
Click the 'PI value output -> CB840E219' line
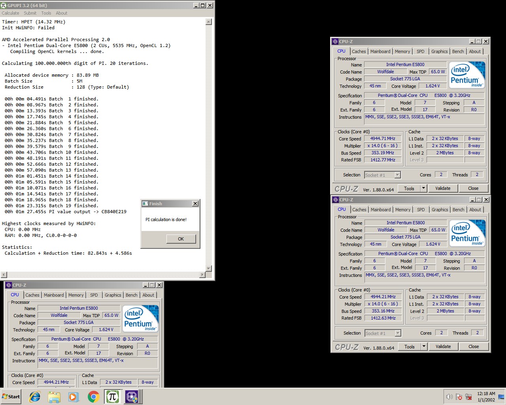(66, 212)
